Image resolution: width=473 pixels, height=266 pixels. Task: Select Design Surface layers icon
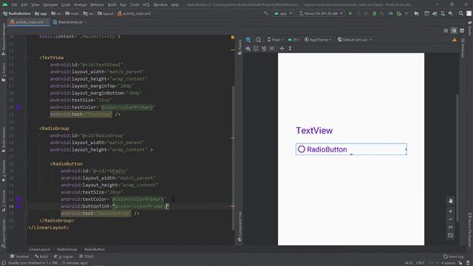click(248, 39)
